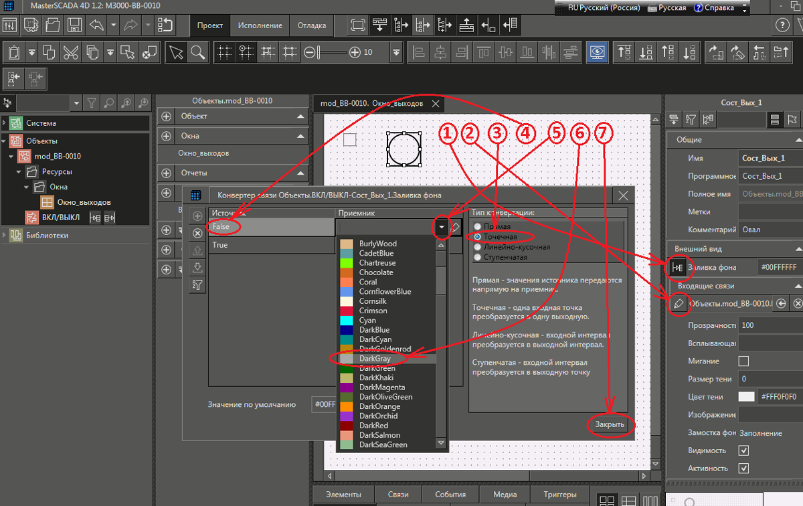Screen dimensions: 803x506
Task: Click the Save project icon
Action: pos(74,25)
